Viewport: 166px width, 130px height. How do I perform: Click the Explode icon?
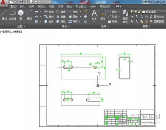(x=85, y=17)
